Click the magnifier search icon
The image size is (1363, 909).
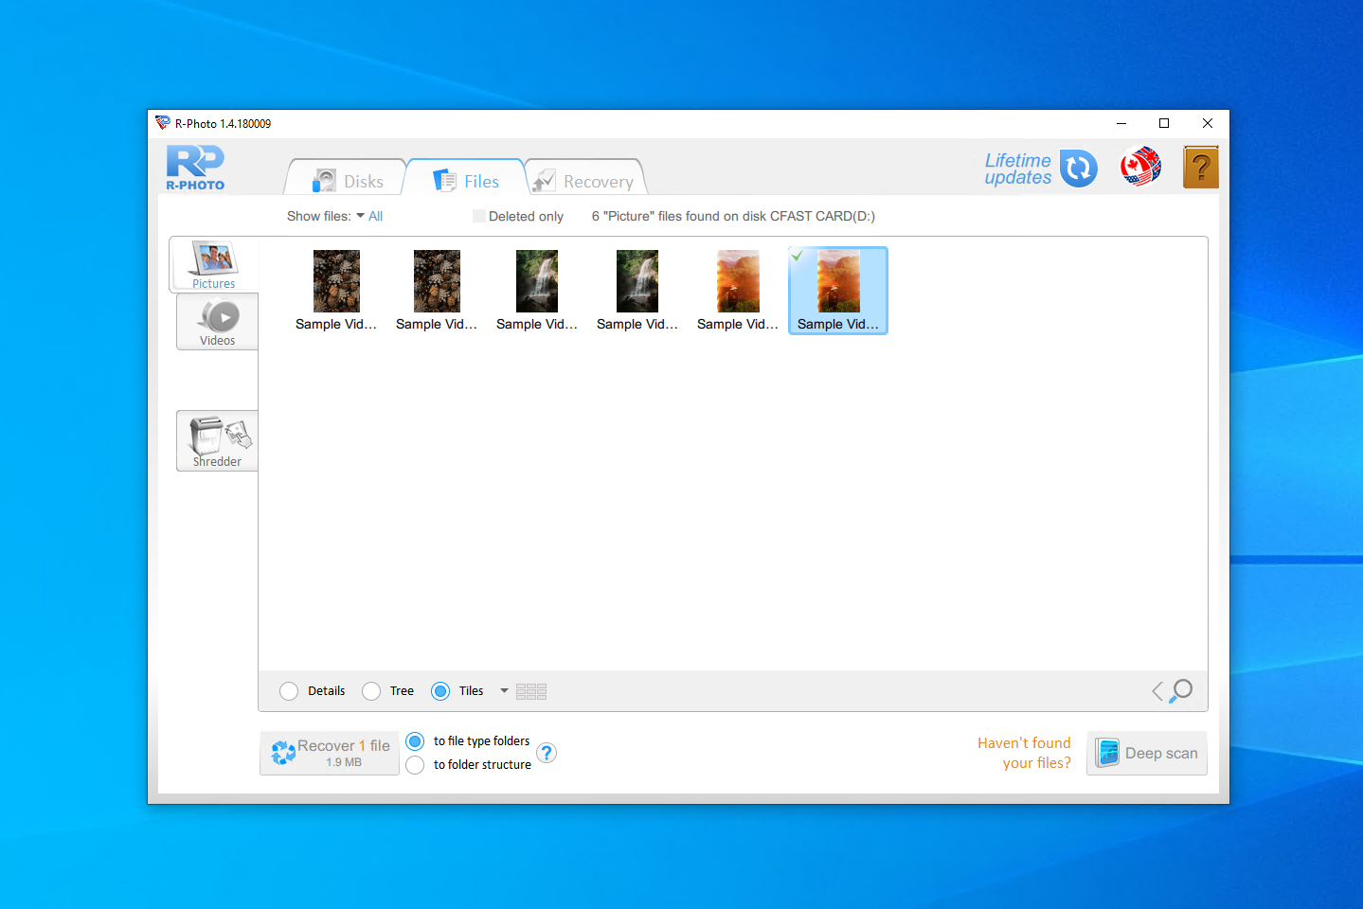1181,690
